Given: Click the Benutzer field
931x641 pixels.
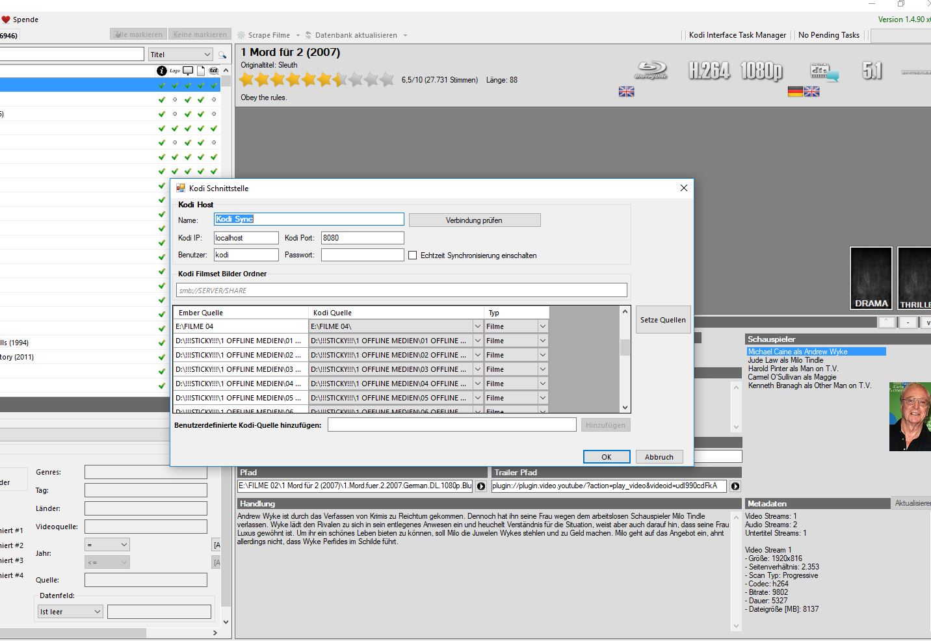Looking at the screenshot, I should [246, 255].
